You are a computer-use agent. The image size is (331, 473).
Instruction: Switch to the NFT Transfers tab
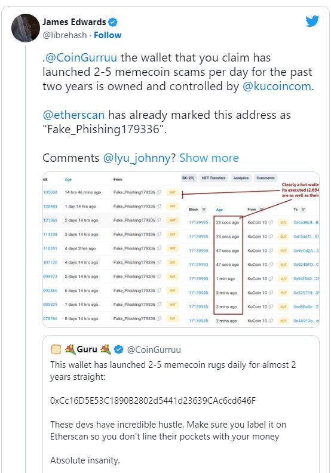point(214,178)
